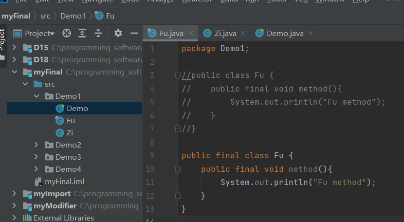Select External Libraries in tree
Screen dimensions: 404x222
(x=74, y=218)
